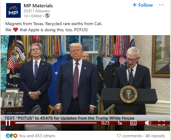This screenshot has height=140, width=171.
Task: Click the love heart reaction icon
Action: [x=15, y=136]
